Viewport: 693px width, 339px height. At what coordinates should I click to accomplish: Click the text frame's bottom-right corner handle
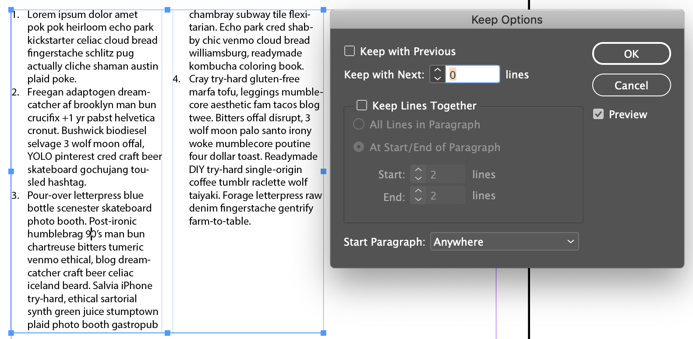click(324, 333)
